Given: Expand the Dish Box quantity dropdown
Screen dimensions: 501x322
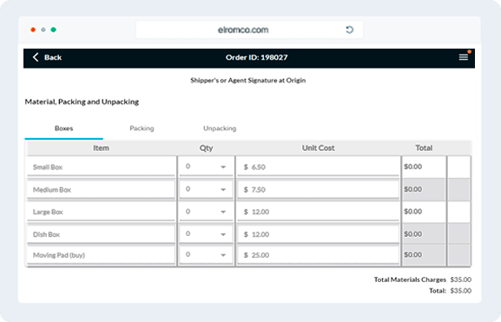Looking at the screenshot, I should click(206, 233).
